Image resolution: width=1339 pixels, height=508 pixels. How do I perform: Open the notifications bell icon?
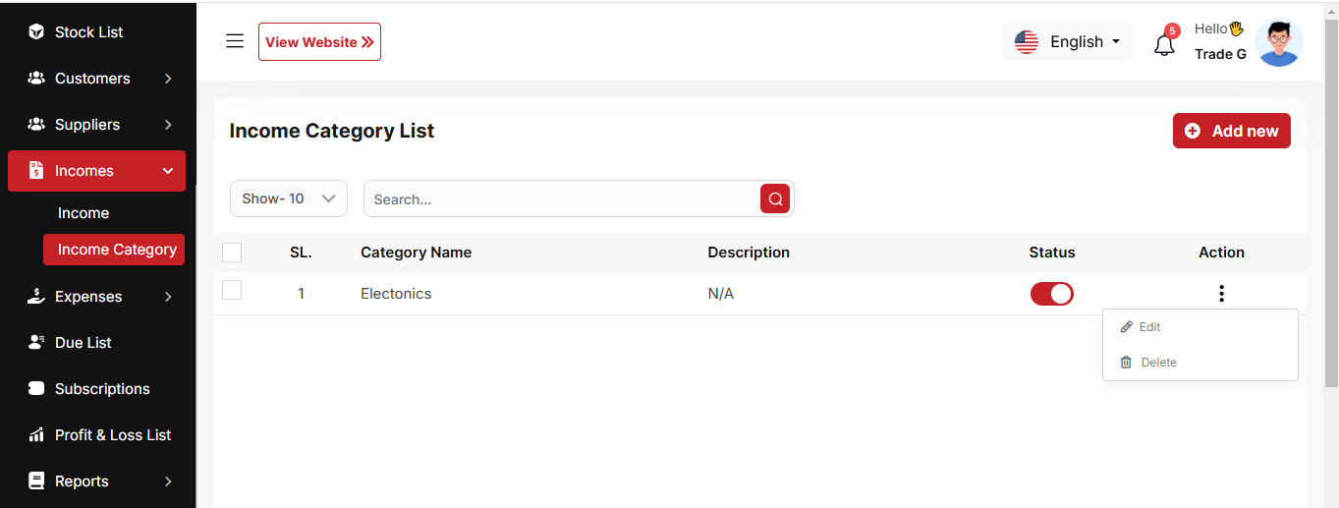(1164, 44)
